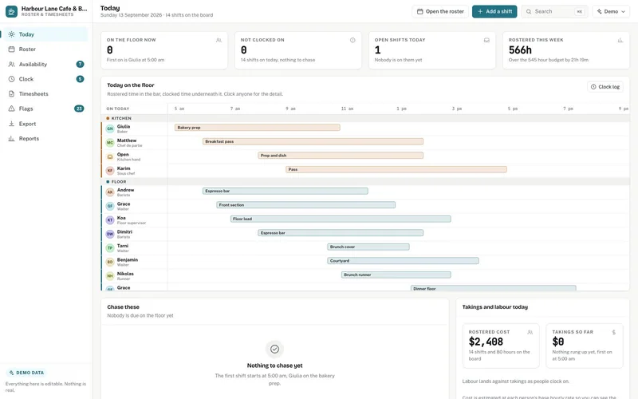Click the Add a shift button
Viewport: 638px width, 399px height.
[x=494, y=11]
